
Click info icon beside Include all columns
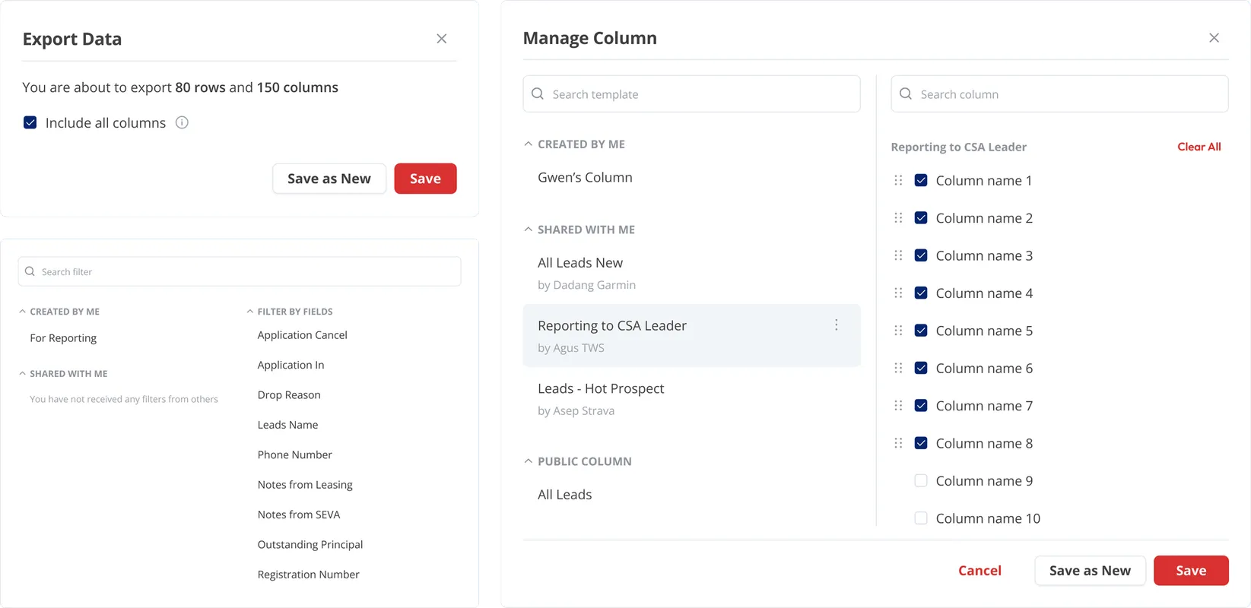(182, 122)
